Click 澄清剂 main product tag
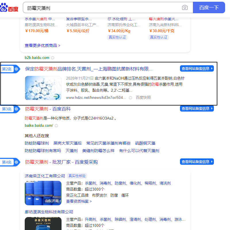 [x=135, y=220]
